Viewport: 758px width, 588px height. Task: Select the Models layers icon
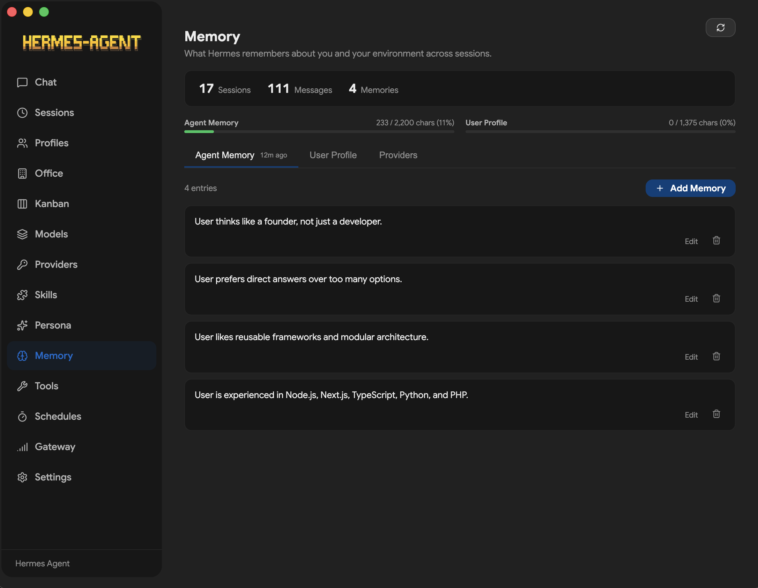pos(22,234)
